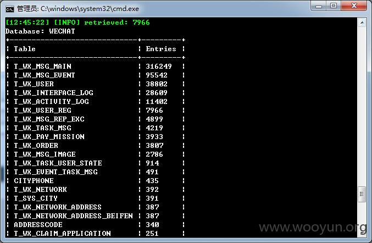The image size is (372, 243).
Task: Click the entries value 95542
Action: coord(157,75)
